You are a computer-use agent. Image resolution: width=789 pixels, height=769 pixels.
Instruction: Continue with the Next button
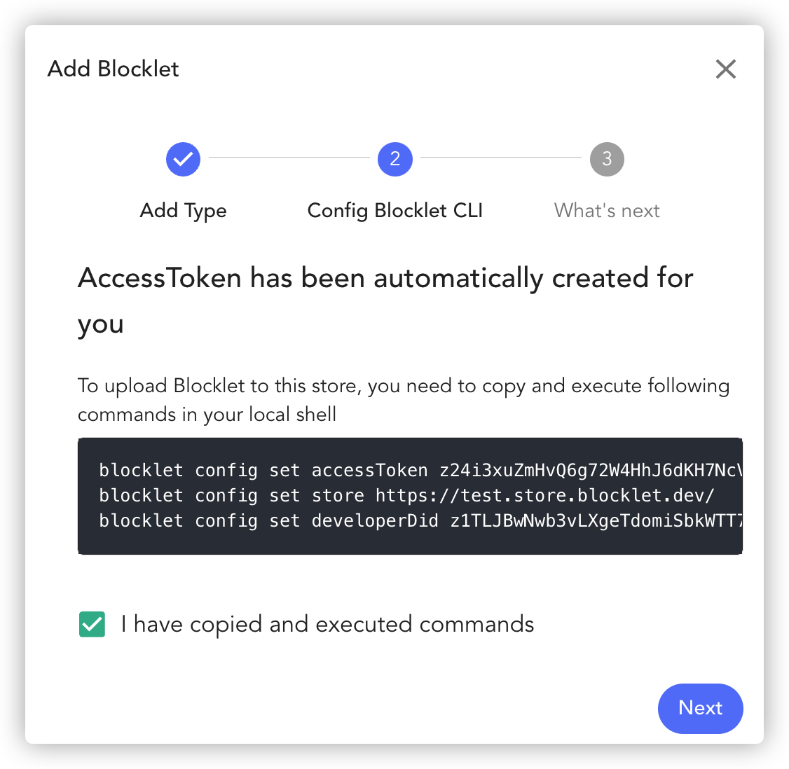[701, 708]
